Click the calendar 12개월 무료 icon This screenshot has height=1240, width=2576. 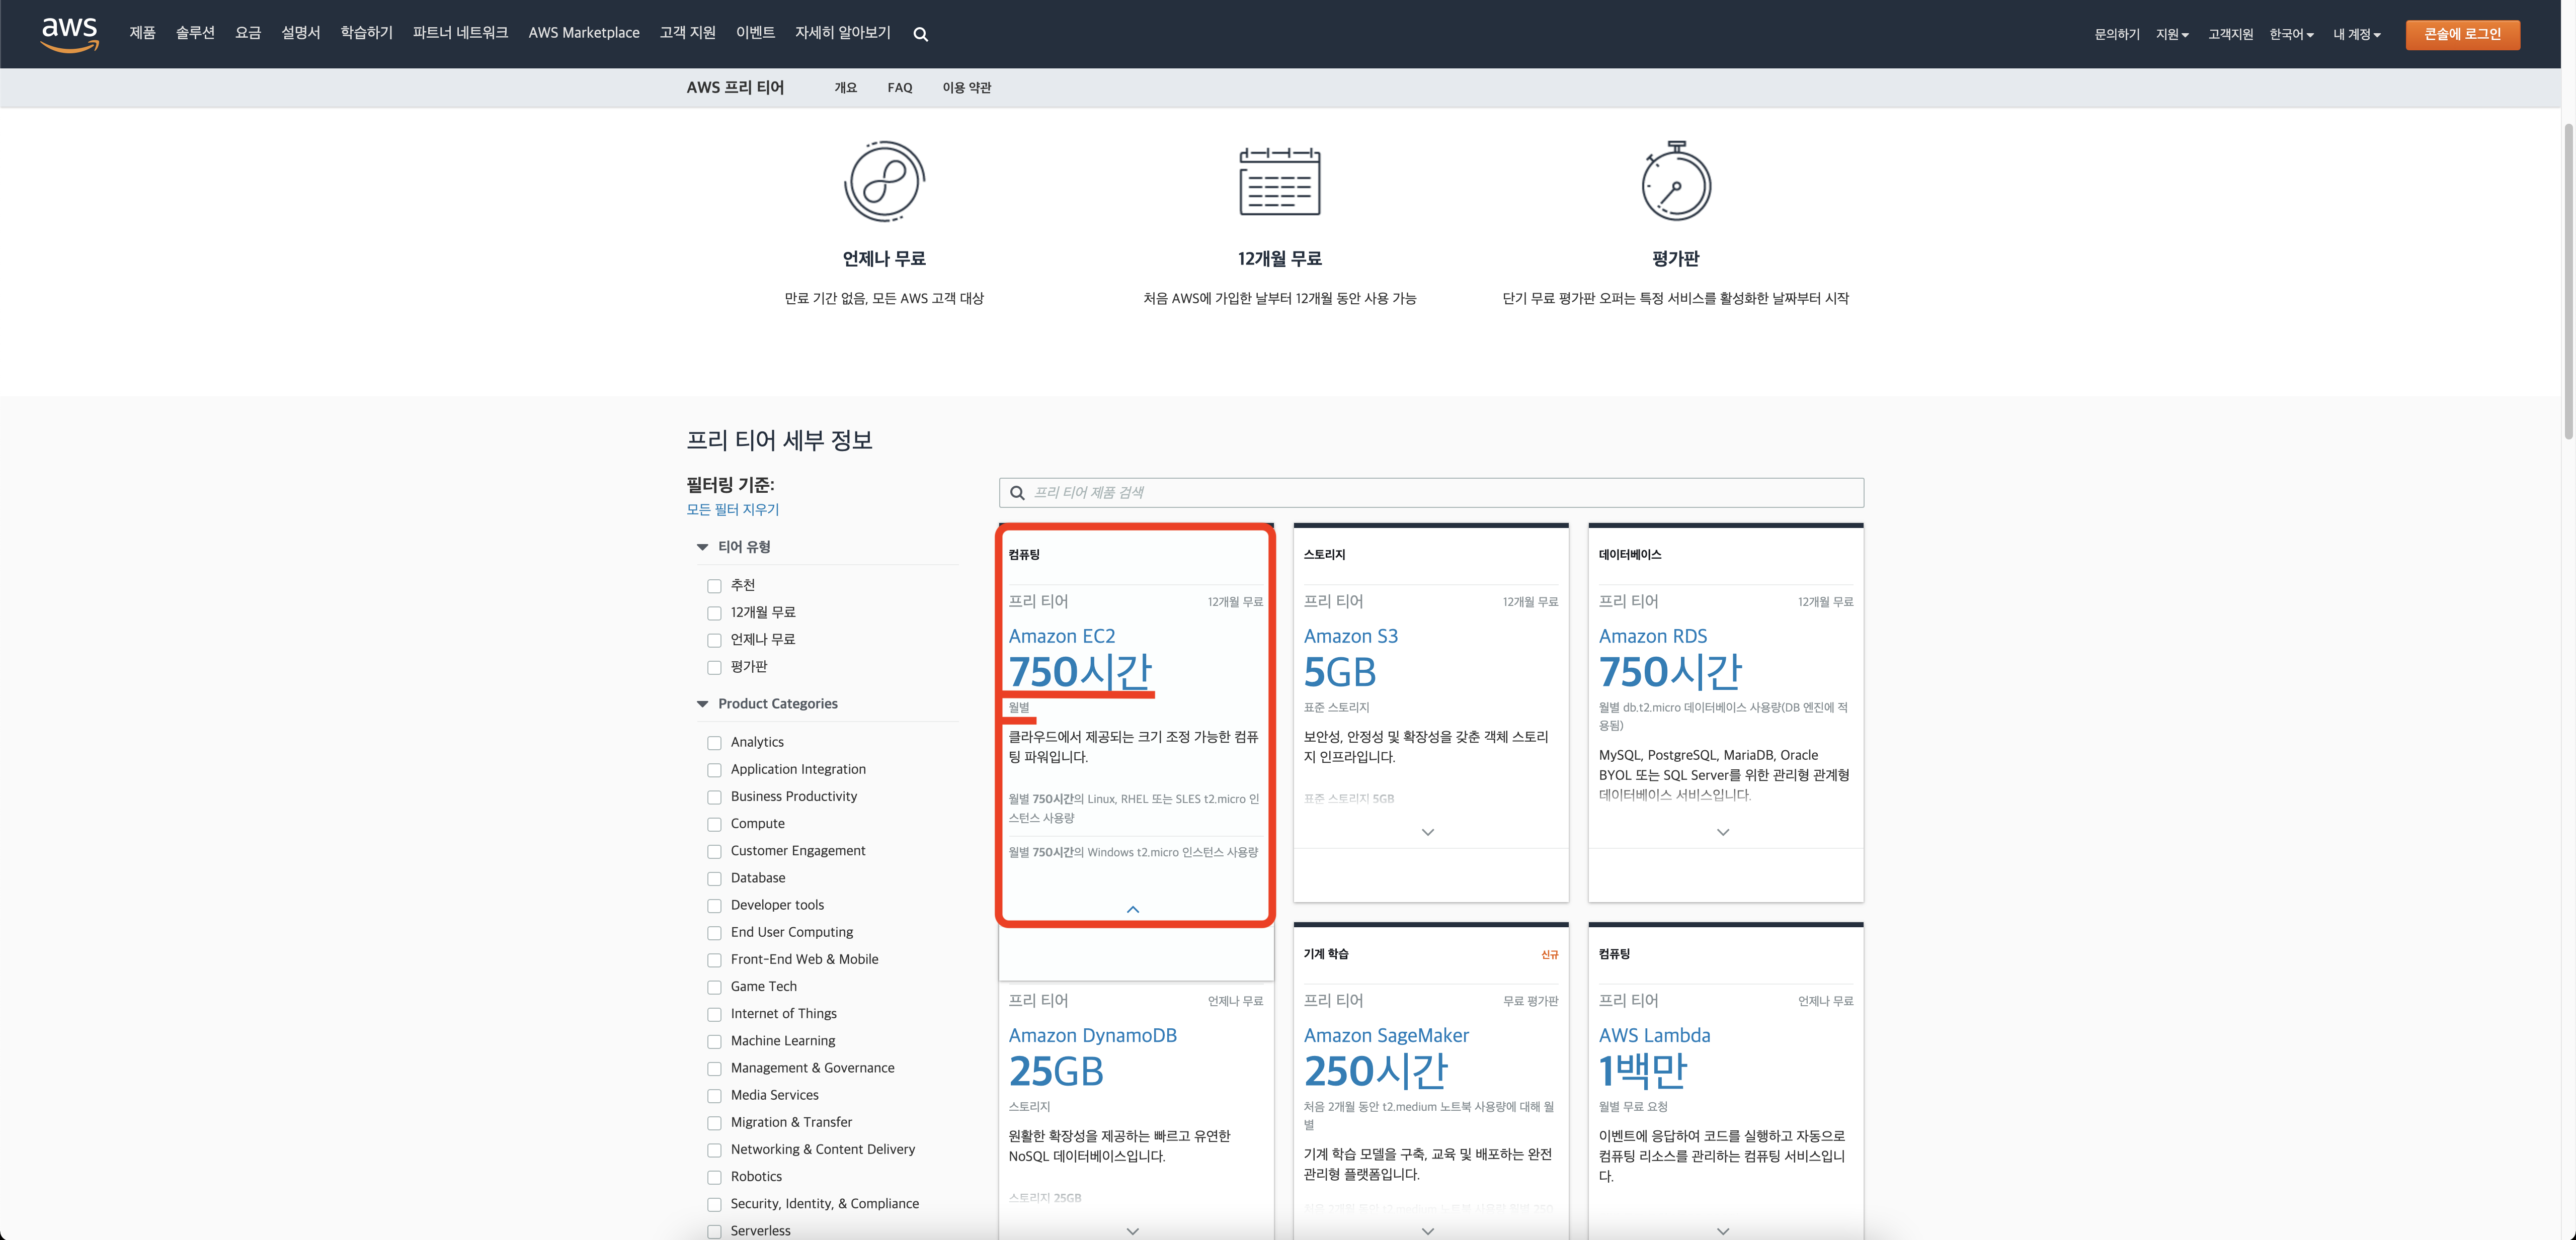(x=1279, y=181)
